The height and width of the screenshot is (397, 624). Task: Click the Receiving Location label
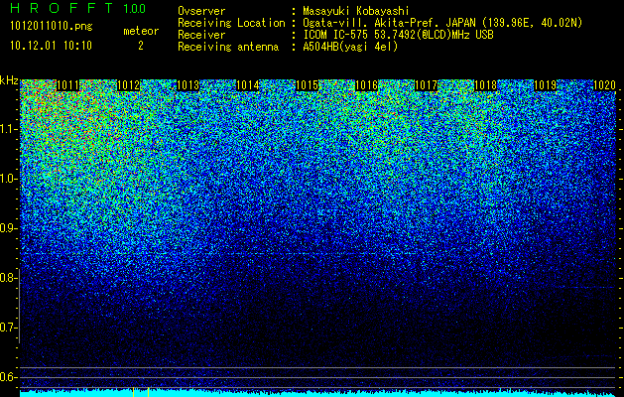coord(231,23)
